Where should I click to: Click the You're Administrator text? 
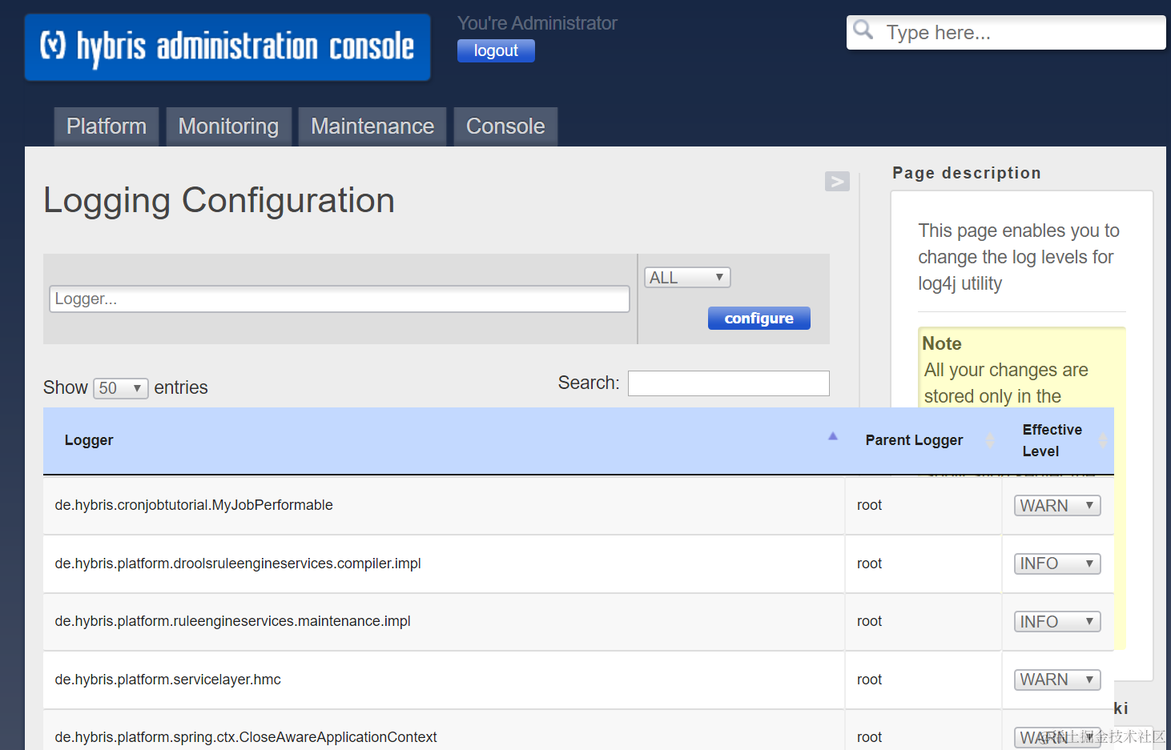coord(537,23)
